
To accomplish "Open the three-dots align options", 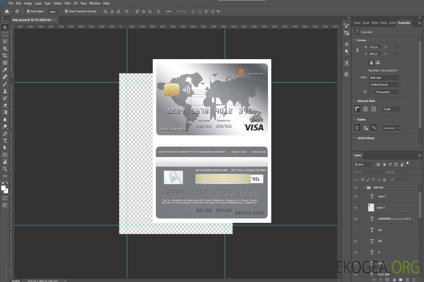I will (169, 11).
